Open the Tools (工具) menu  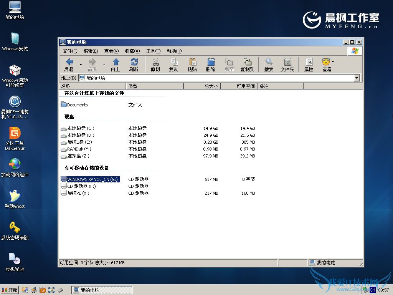[153, 51]
